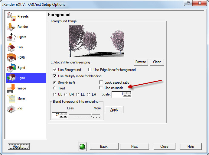This screenshot has width=209, height=155.
Task: Open the Lights settings icon
Action: pos(11,37)
